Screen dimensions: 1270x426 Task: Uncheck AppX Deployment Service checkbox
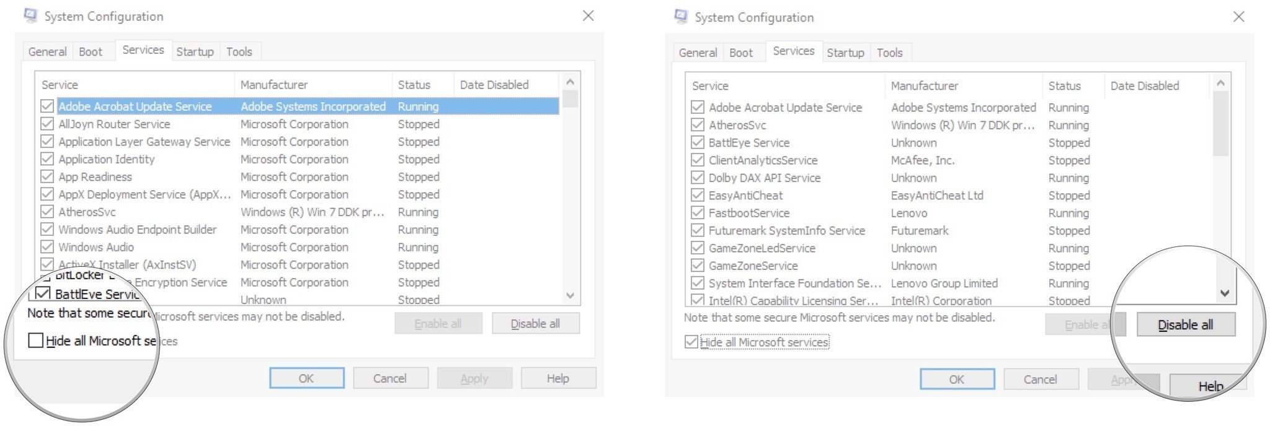coord(47,194)
